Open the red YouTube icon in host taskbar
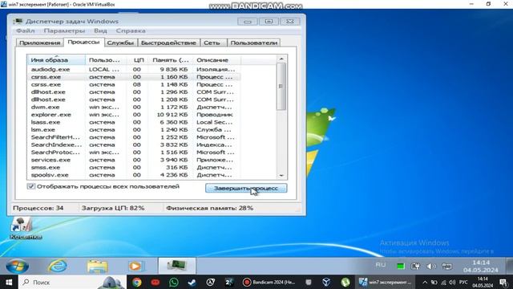The width and height of the screenshot is (513, 289). click(155, 282)
